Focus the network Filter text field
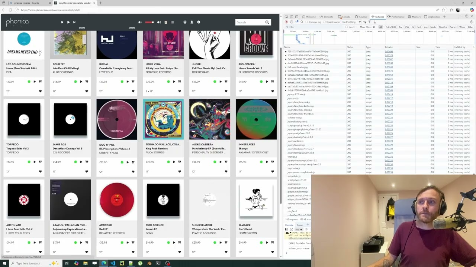Image resolution: width=476 pixels, height=267 pixels. (314, 27)
